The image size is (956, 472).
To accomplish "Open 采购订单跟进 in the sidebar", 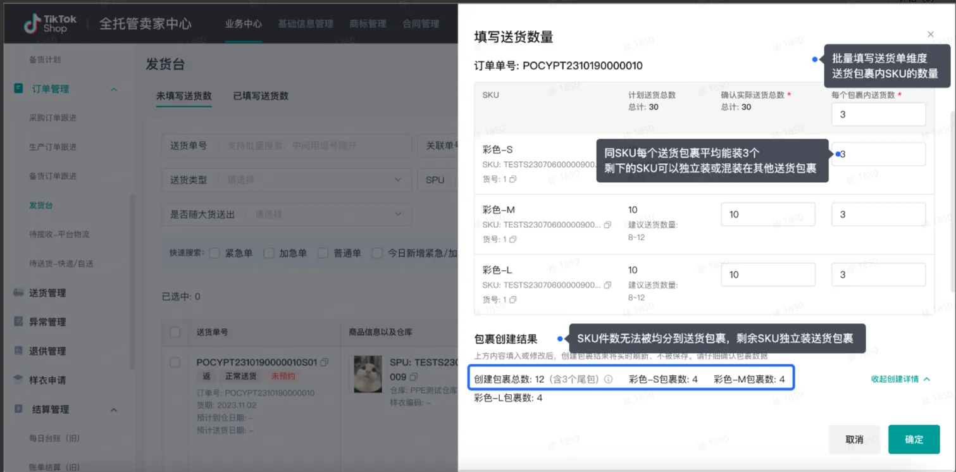I will click(53, 118).
